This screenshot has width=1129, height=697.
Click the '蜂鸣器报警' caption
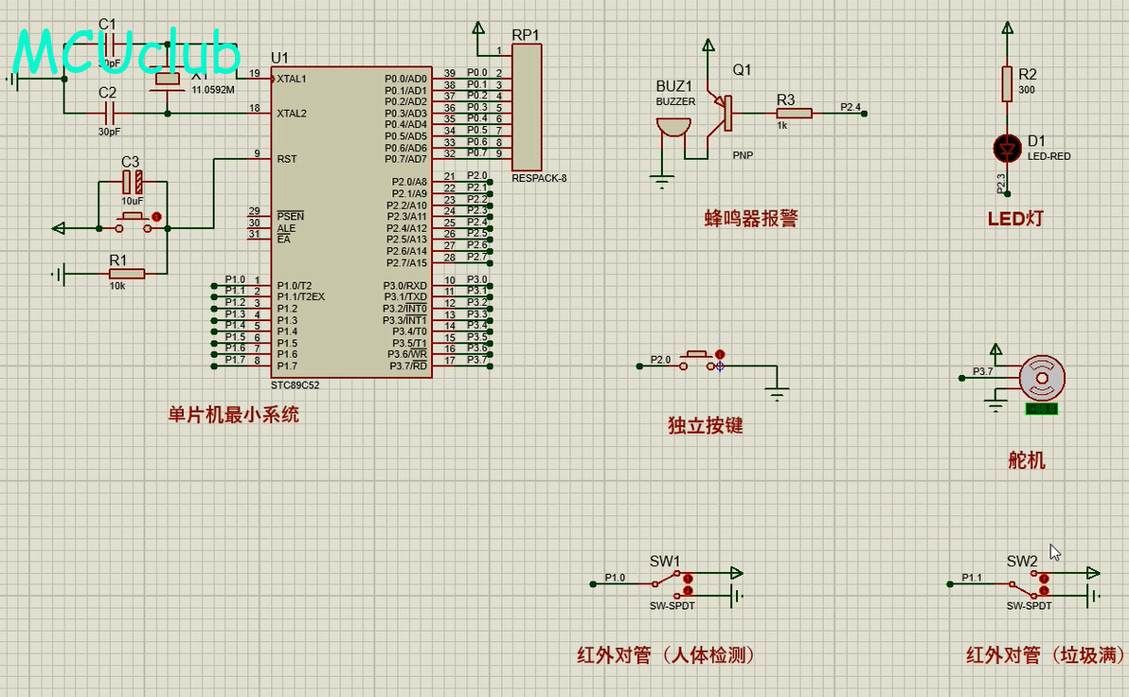pyautogui.click(x=751, y=218)
